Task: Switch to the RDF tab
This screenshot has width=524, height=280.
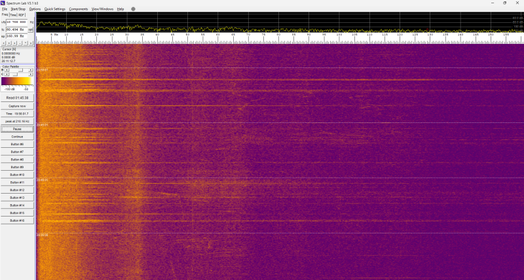Action: tap(22, 15)
